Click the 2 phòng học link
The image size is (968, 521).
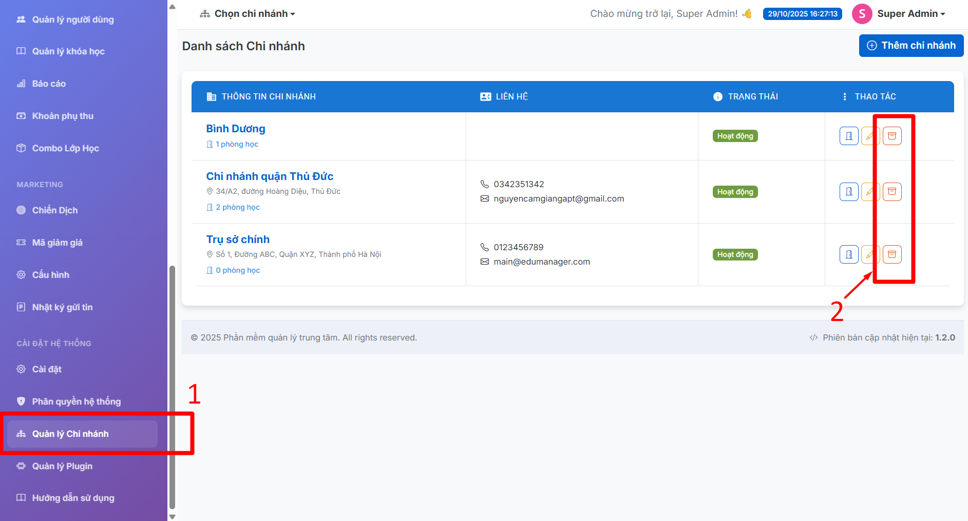(237, 207)
